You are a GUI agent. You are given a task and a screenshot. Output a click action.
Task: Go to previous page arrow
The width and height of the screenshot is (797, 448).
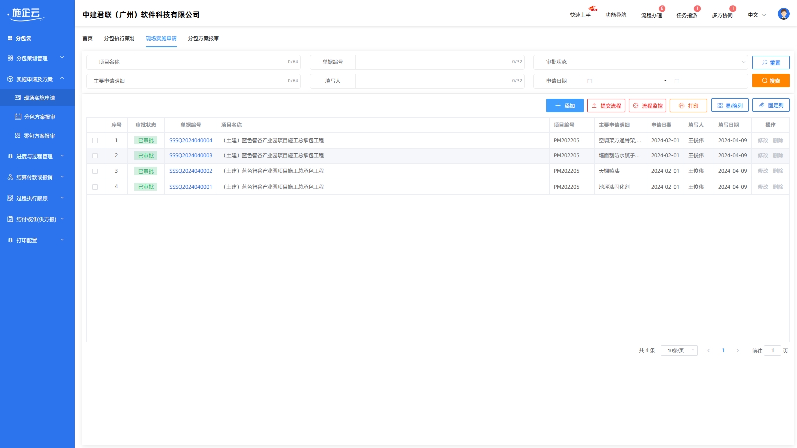click(709, 351)
